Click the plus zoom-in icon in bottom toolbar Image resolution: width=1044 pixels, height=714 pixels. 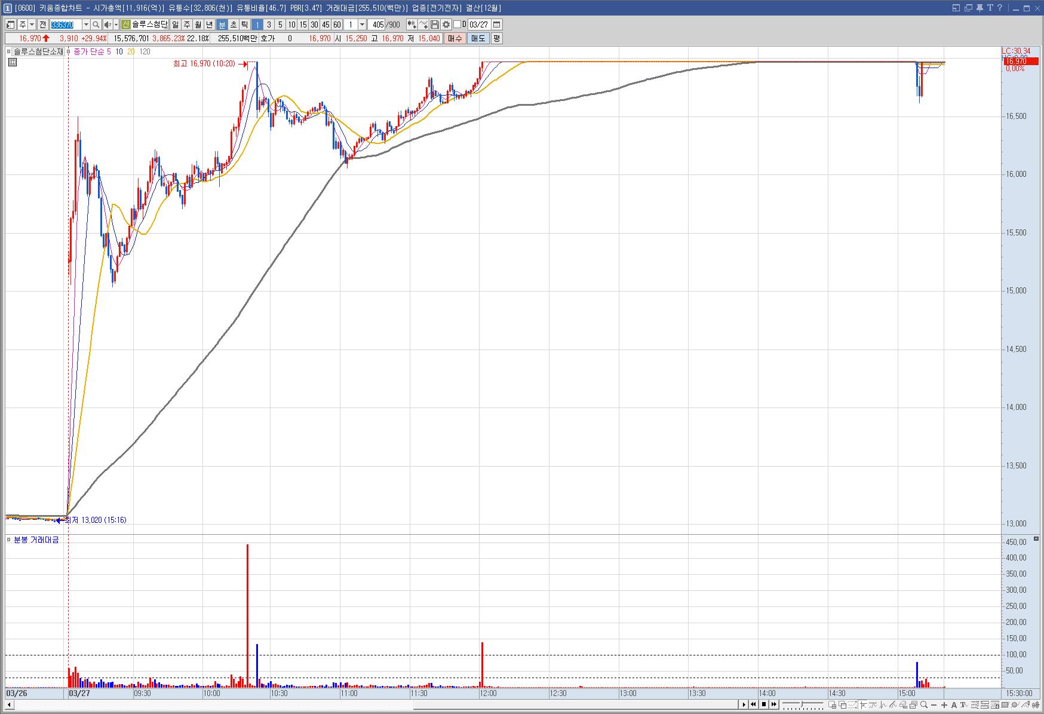[944, 706]
